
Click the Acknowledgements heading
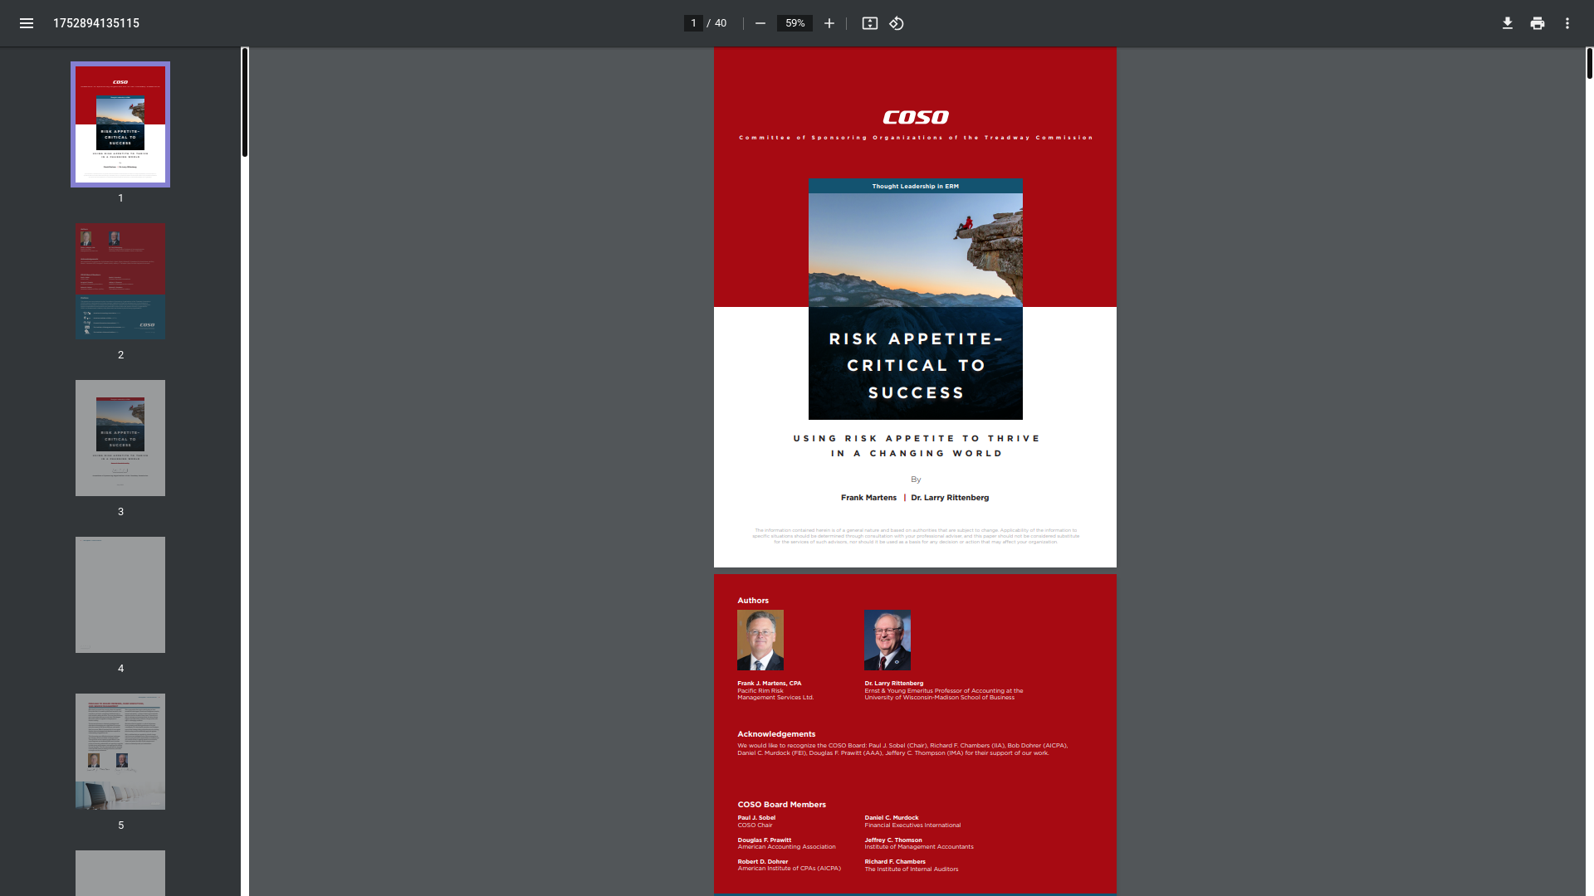click(x=776, y=734)
